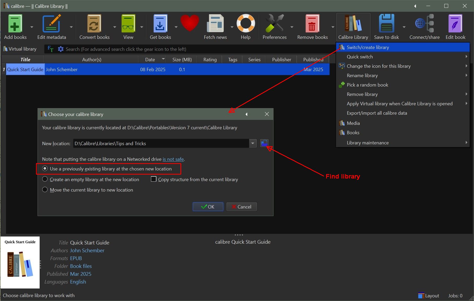The image size is (474, 301).
Task: Open the Remove library submenu
Action: point(403,94)
